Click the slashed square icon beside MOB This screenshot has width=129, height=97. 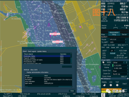pos(103,62)
